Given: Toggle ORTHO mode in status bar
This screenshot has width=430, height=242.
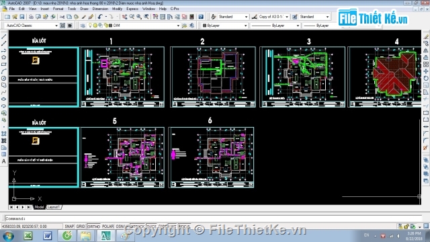Looking at the screenshot, I should (94, 227).
